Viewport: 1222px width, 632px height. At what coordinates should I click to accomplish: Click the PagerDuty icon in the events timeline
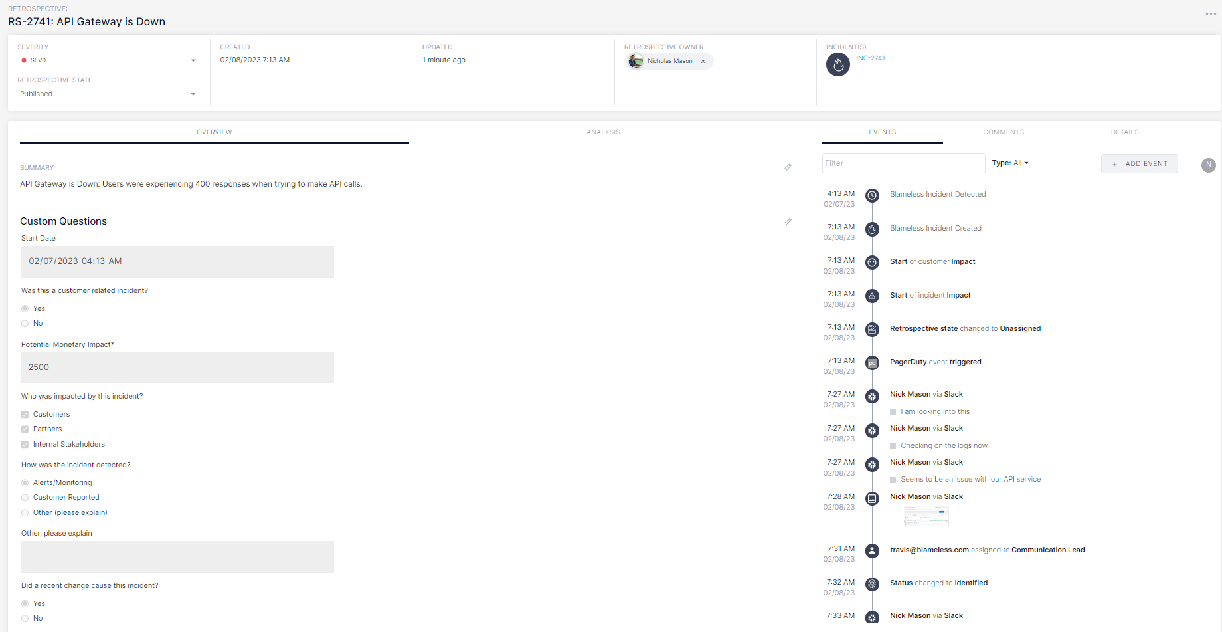[872, 363]
